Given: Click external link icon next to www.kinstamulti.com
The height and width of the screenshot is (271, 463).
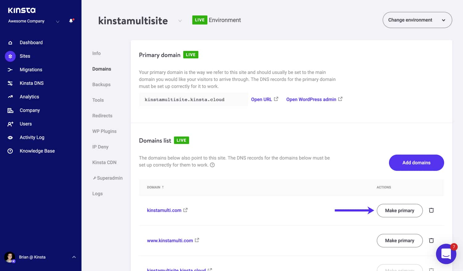Looking at the screenshot, I should coord(197,240).
